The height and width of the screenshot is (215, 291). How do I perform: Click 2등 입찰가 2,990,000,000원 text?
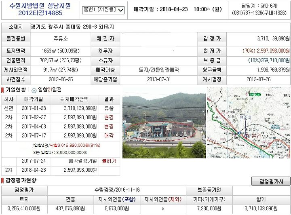pos(60,152)
